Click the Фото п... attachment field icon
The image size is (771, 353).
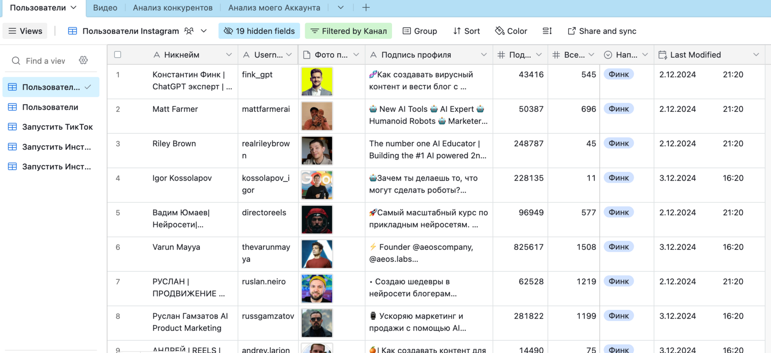[x=307, y=55]
